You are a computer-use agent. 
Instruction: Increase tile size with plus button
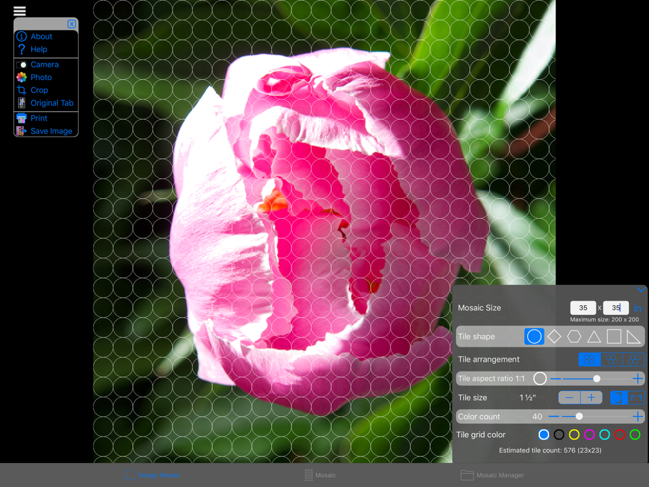(591, 397)
